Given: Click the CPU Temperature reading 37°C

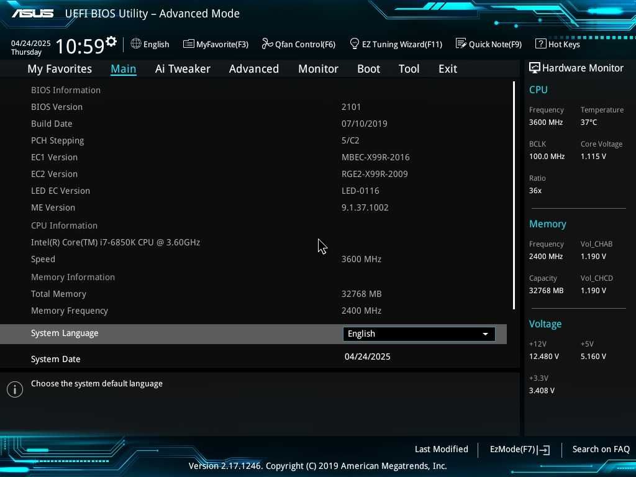Looking at the screenshot, I should pos(589,122).
